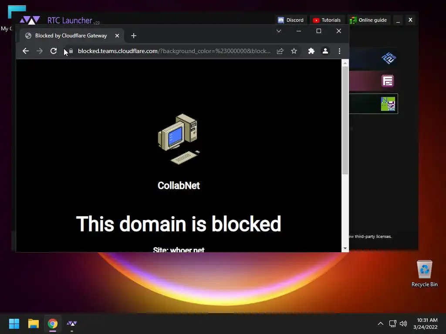The width and height of the screenshot is (446, 334).
Task: Go back in Chrome browser
Action: click(x=26, y=51)
